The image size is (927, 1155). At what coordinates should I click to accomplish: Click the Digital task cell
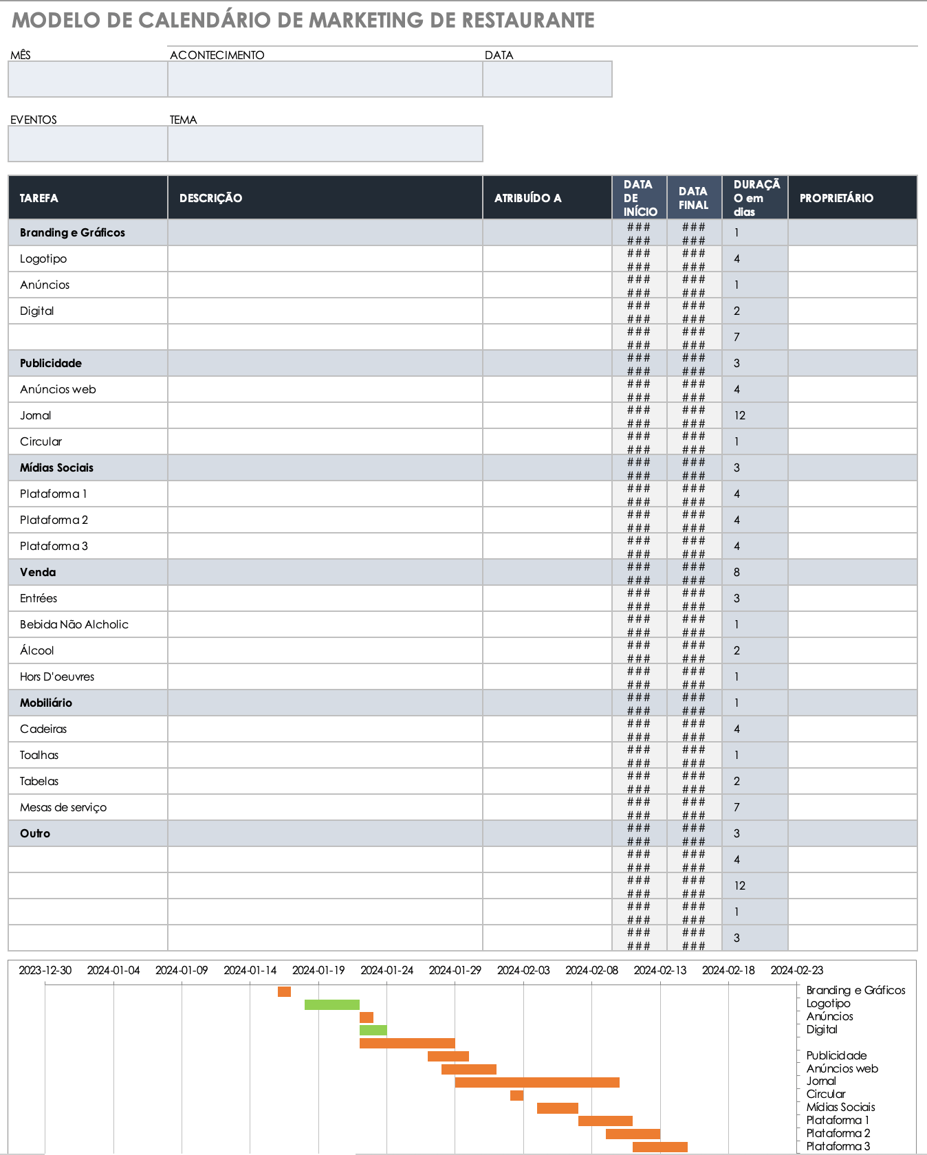[88, 311]
